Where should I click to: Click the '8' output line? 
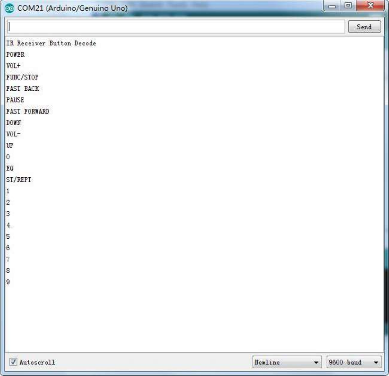click(8, 270)
